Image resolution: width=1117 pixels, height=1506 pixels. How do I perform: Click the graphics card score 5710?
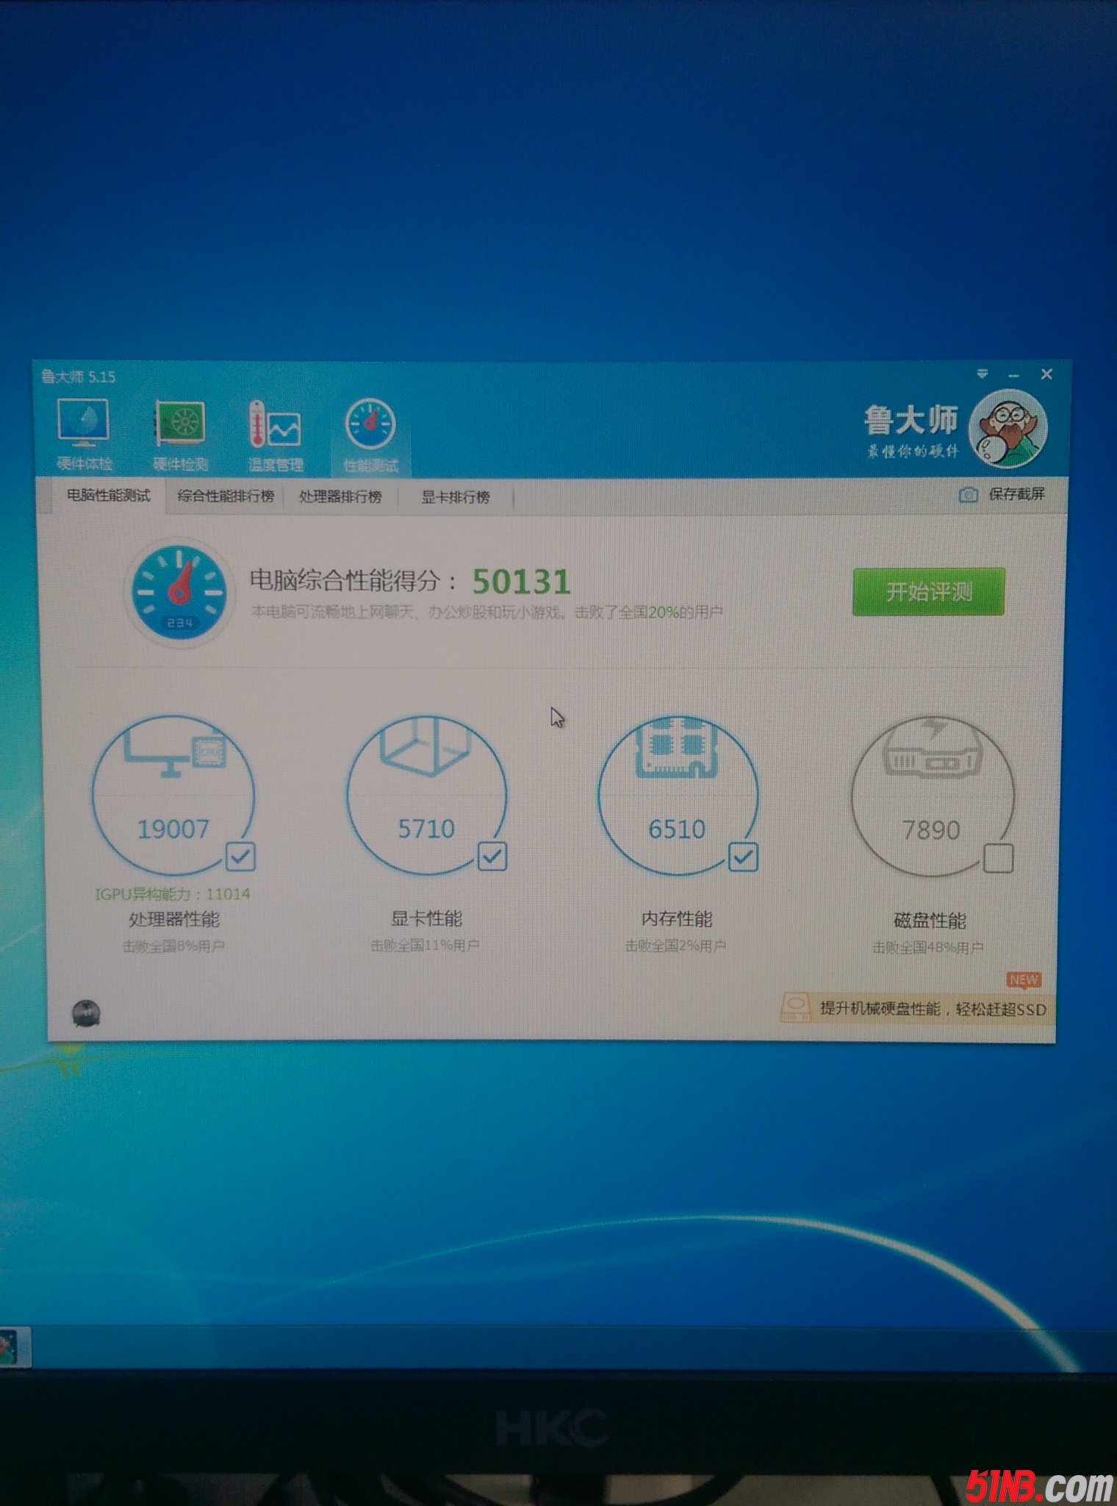point(426,829)
